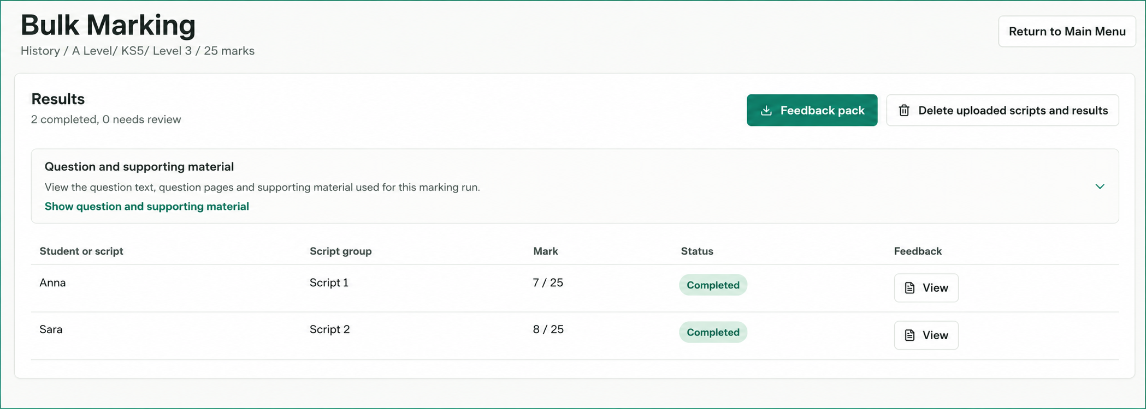
Task: Click the Script group column header
Action: click(340, 251)
